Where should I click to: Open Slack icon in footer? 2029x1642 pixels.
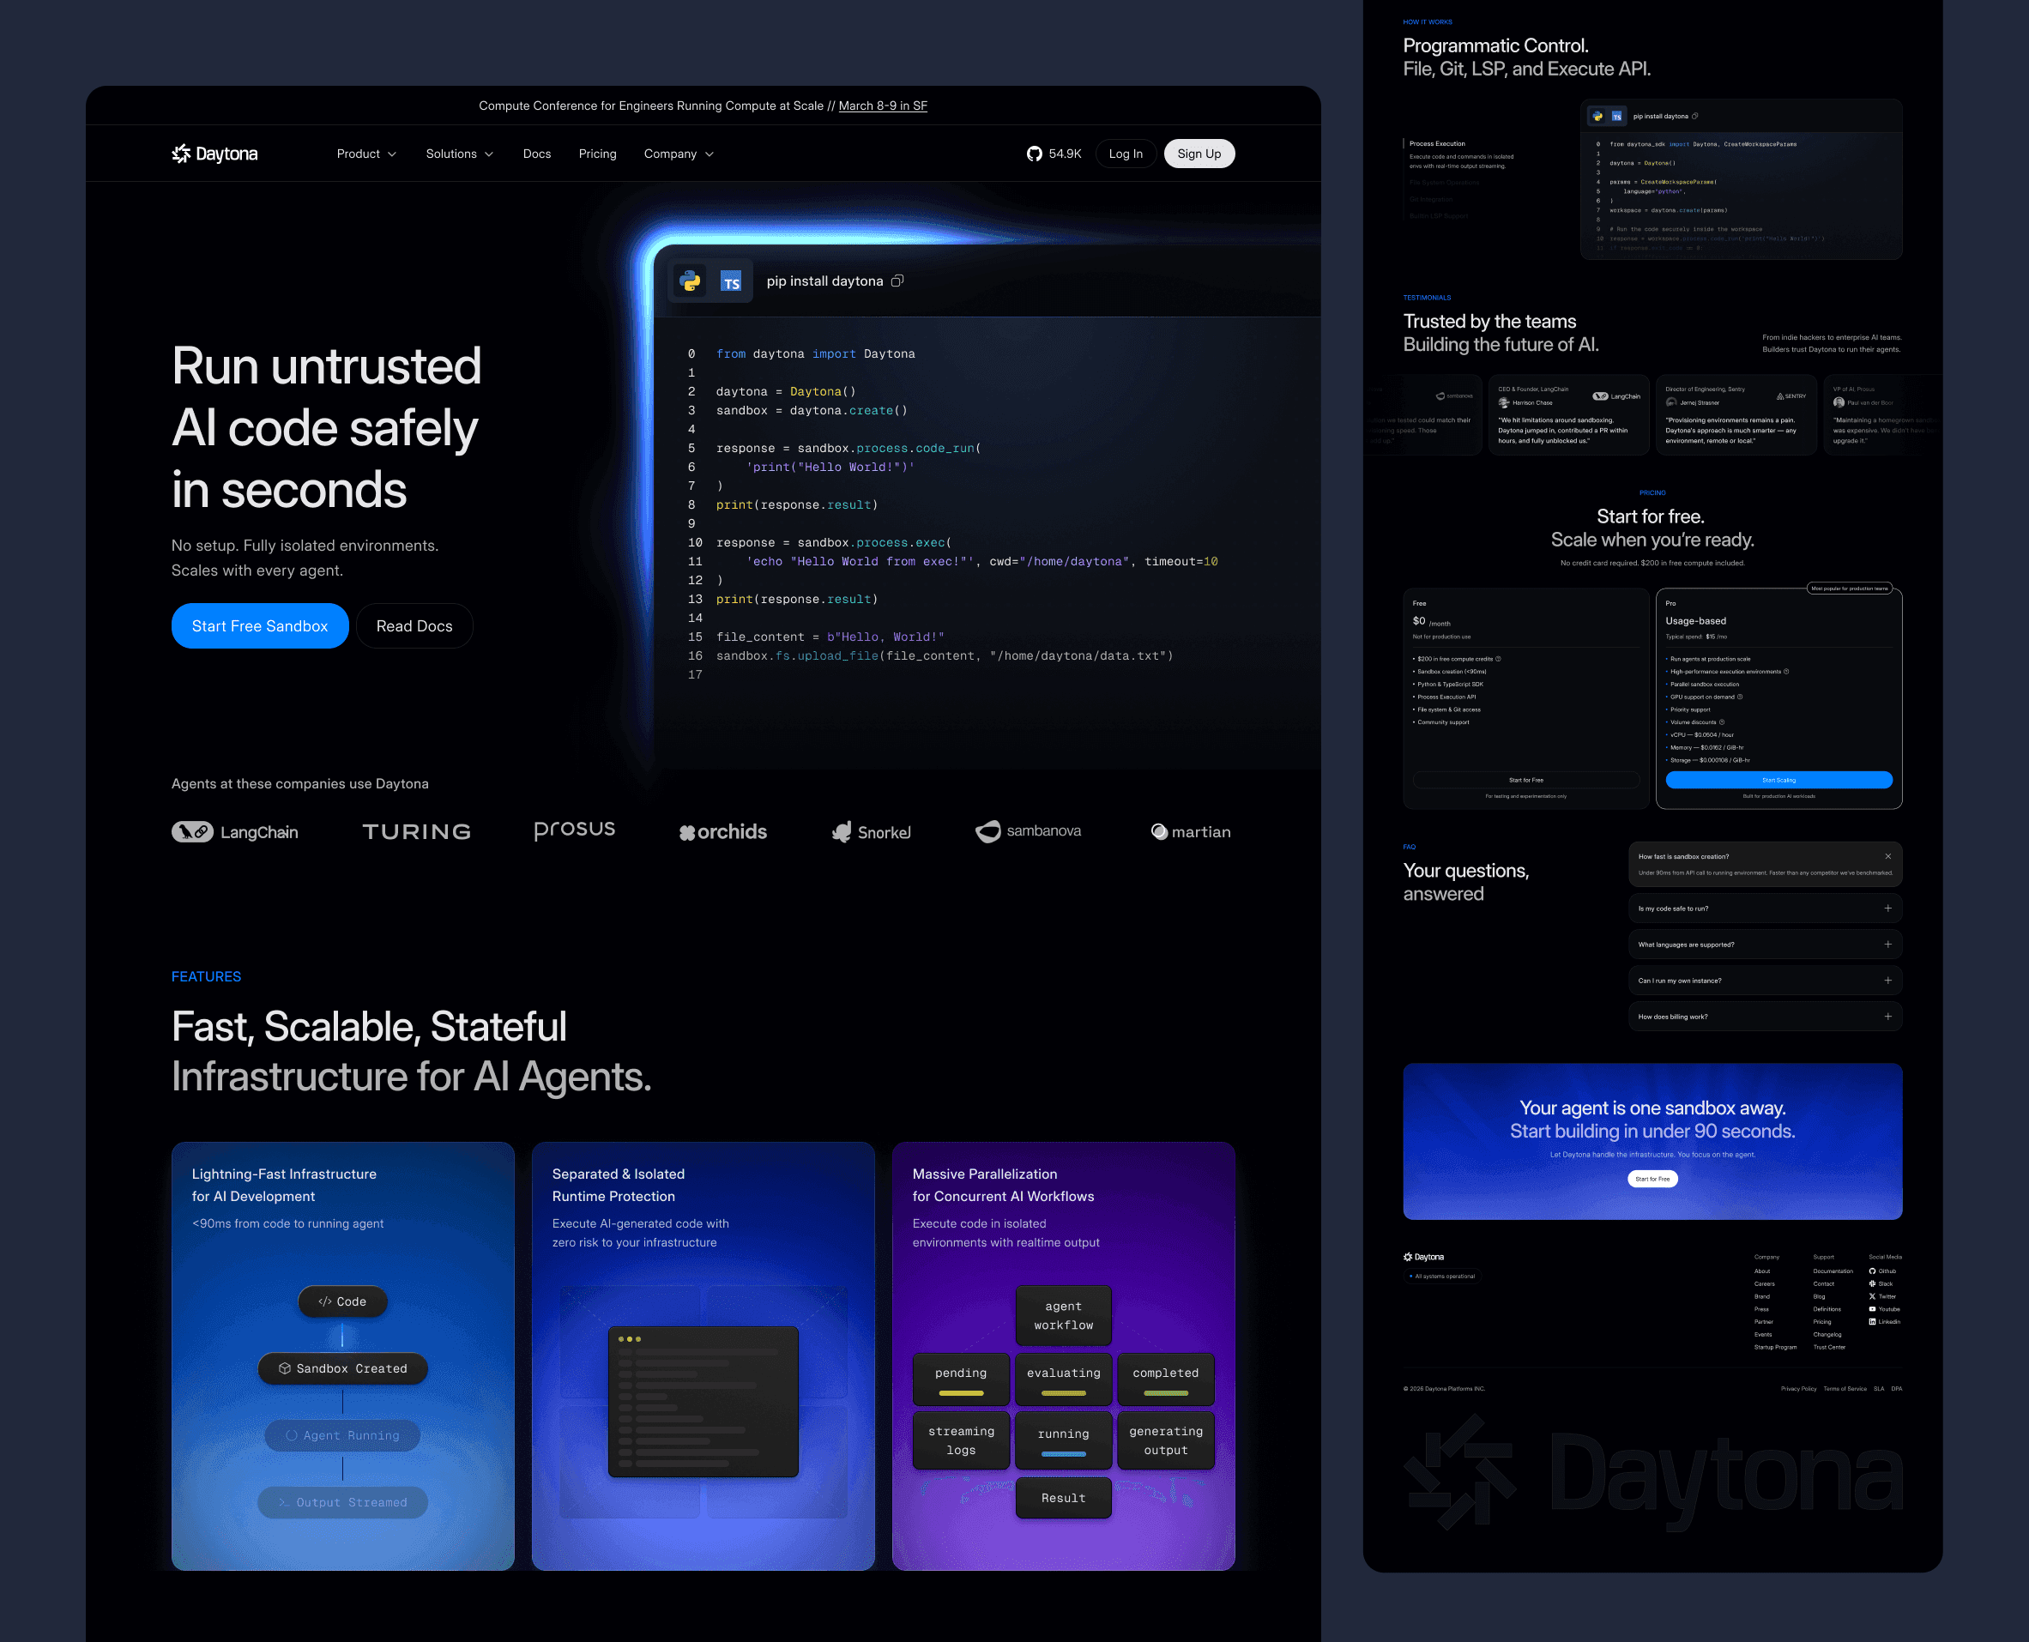click(x=1872, y=1283)
